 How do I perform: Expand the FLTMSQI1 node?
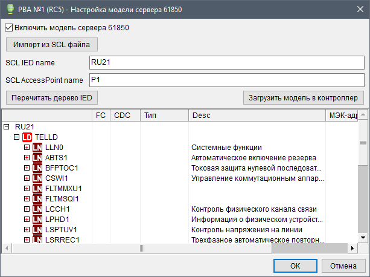(27, 198)
